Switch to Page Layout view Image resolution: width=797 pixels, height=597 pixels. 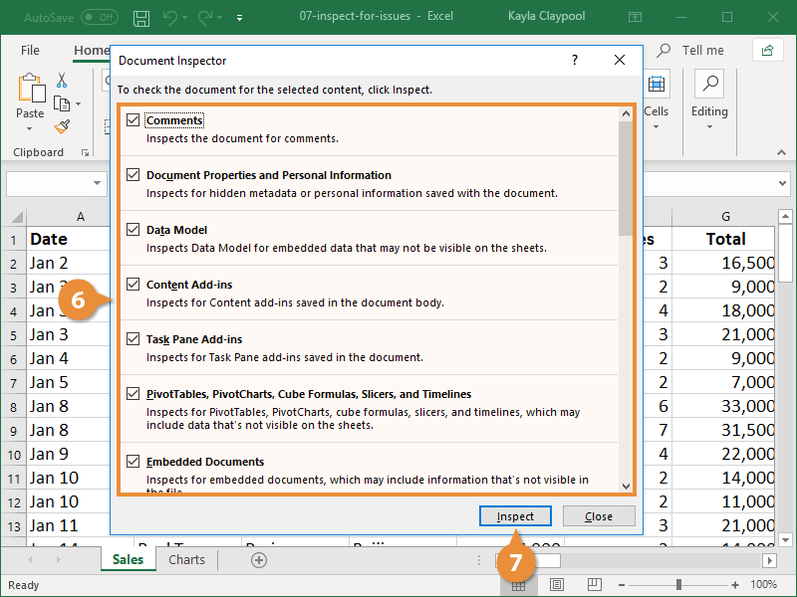tap(557, 585)
